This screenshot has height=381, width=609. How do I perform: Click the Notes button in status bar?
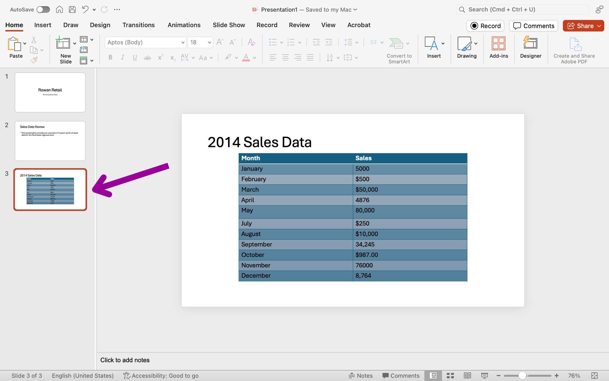pos(360,376)
